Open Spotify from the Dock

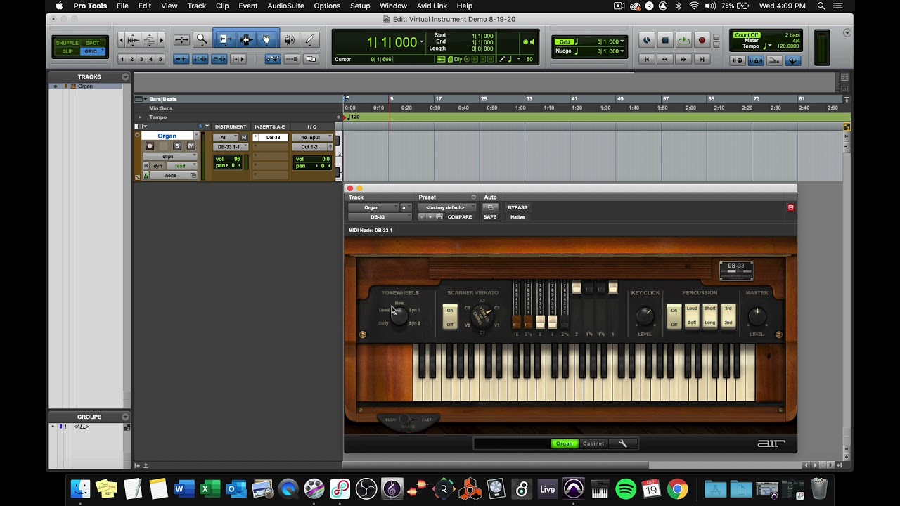pos(626,488)
